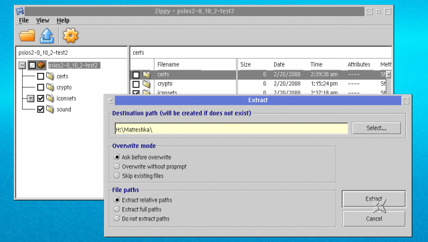Click the 2:39:30 am time cell

(324, 74)
